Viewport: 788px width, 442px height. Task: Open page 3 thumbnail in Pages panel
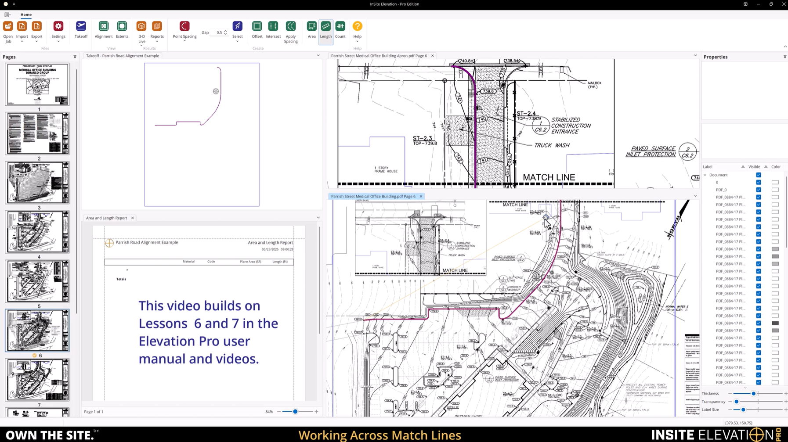37,183
